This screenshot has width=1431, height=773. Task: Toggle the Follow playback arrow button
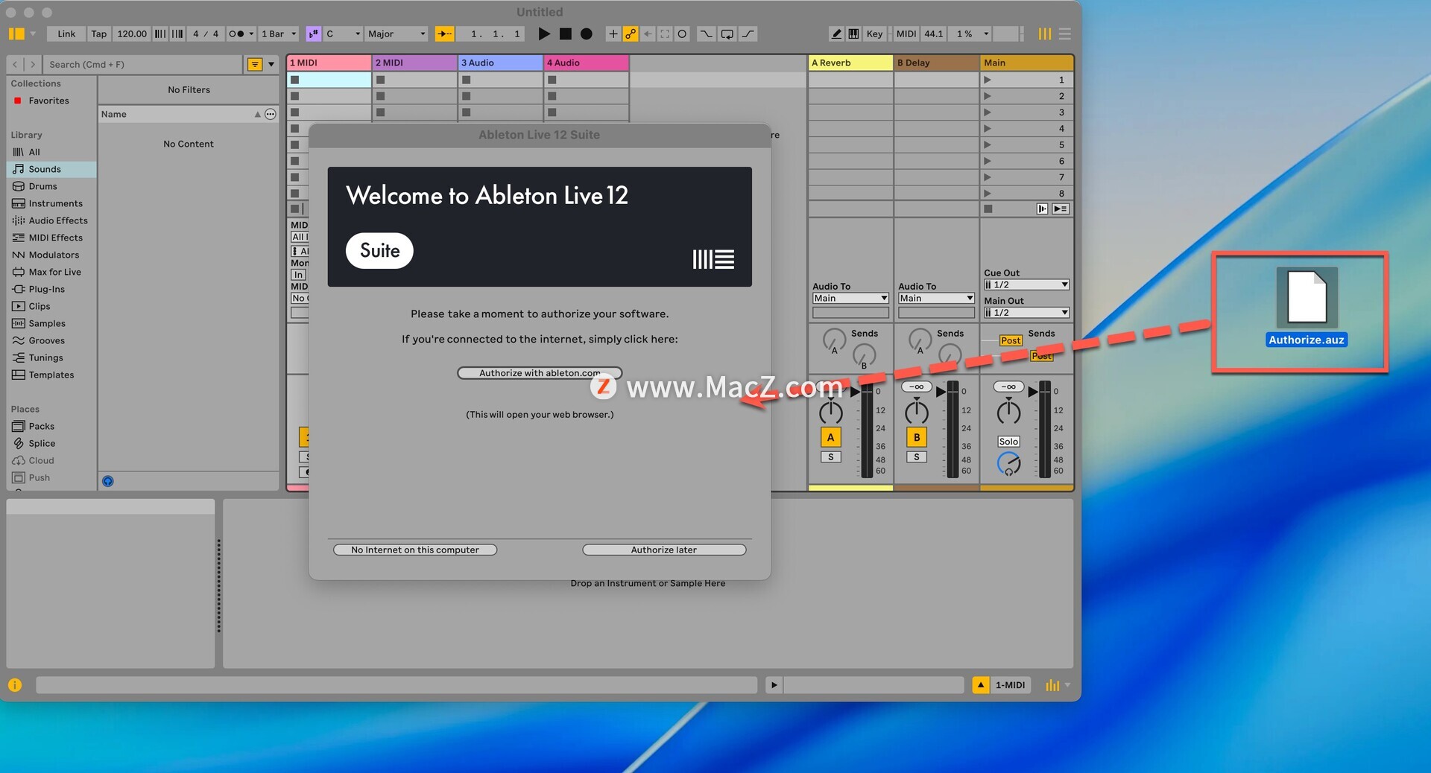pos(444,34)
